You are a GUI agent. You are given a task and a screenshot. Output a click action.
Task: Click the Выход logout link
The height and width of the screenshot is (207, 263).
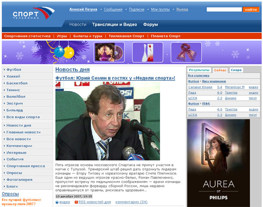click(x=182, y=9)
